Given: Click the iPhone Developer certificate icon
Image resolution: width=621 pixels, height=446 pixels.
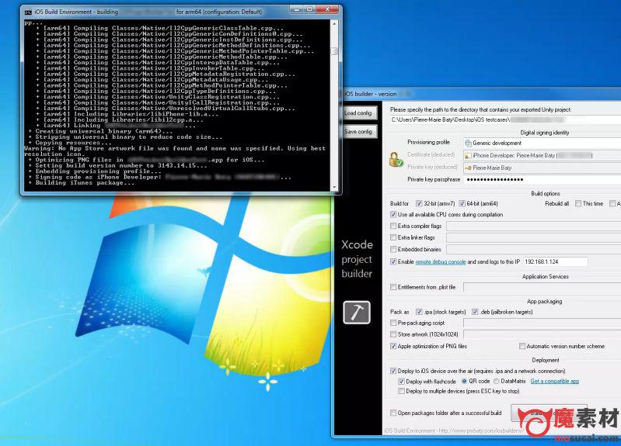Looking at the screenshot, I should tap(468, 156).
